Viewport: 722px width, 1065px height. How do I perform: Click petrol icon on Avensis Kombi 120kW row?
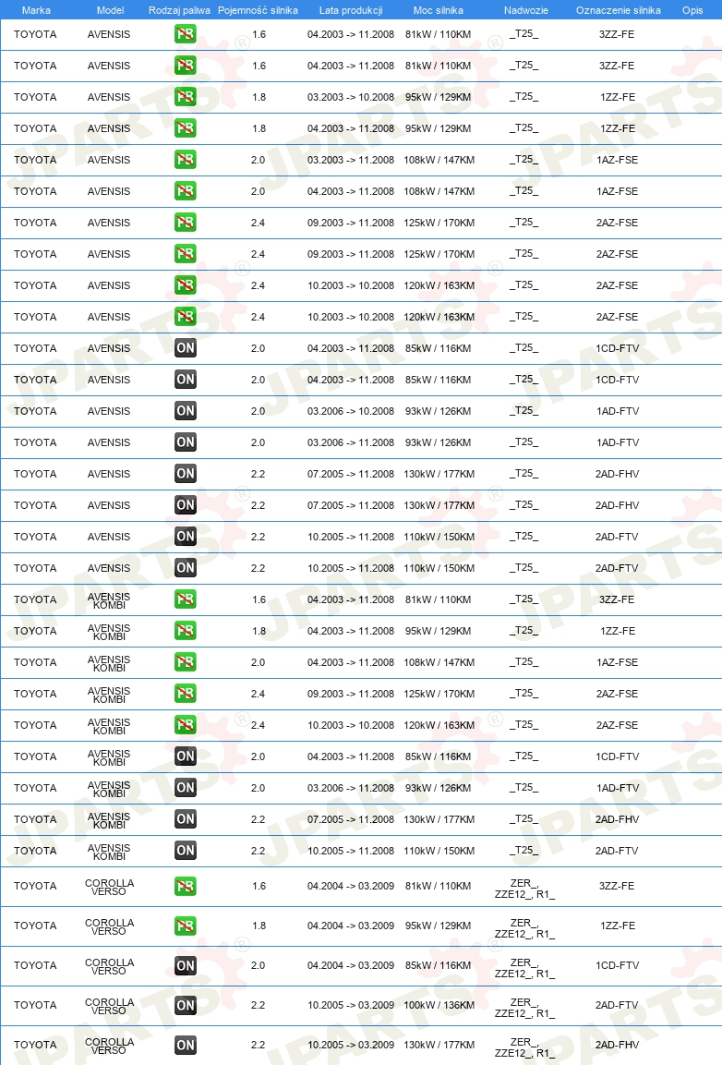tap(186, 725)
